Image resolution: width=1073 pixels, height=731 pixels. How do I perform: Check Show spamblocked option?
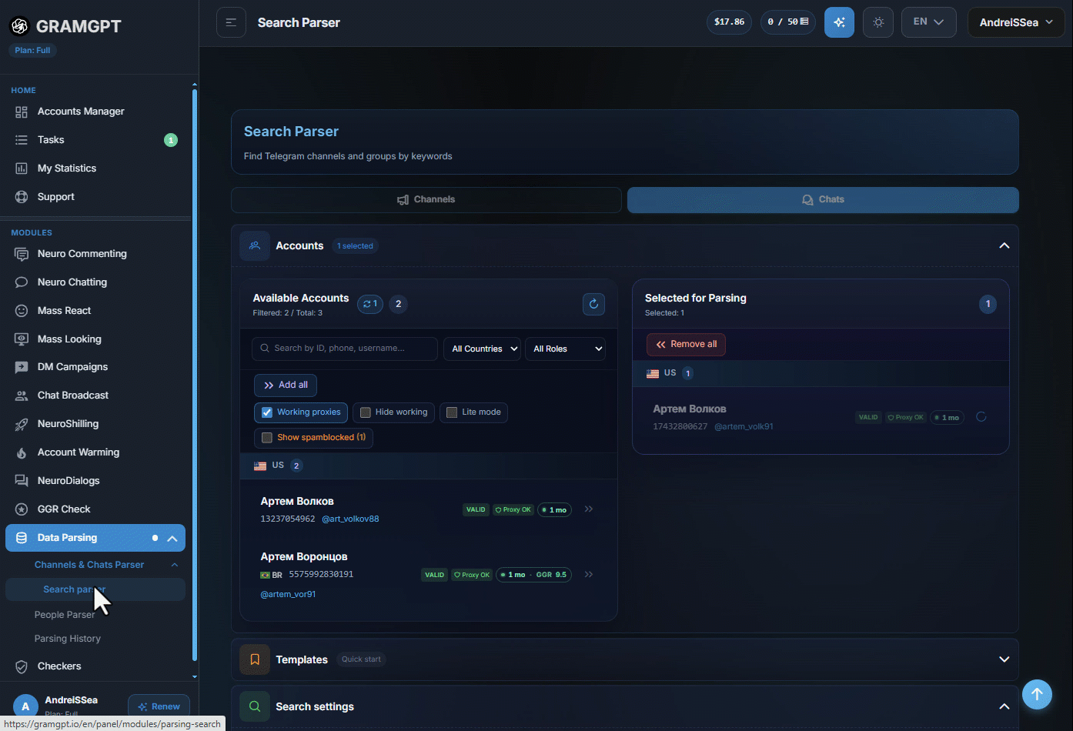(267, 438)
